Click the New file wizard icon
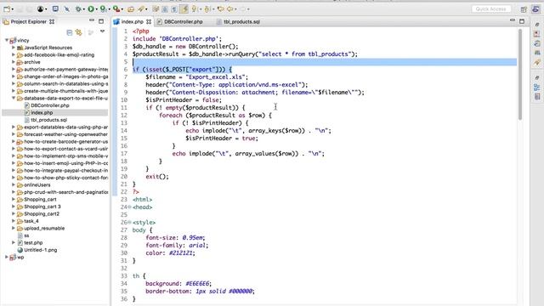Image resolution: width=544 pixels, height=306 pixels. [x=6, y=9]
